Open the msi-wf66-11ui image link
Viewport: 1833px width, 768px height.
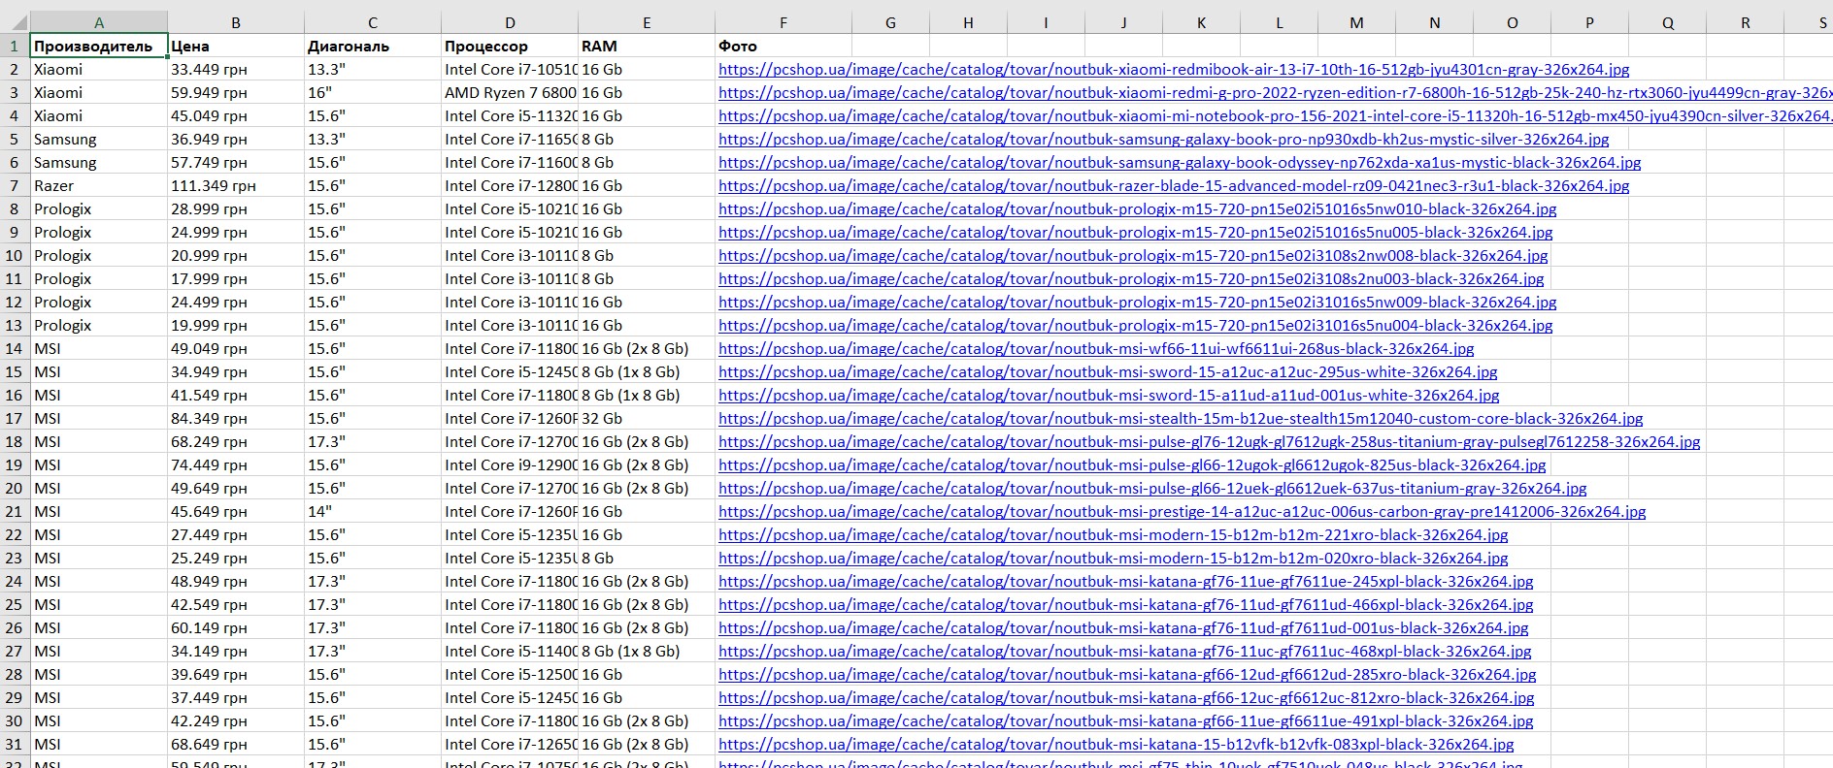pos(1096,349)
